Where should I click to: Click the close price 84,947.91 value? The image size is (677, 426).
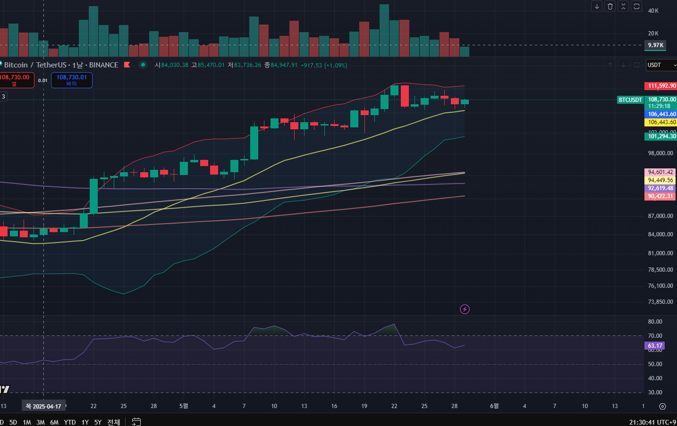[x=284, y=65]
